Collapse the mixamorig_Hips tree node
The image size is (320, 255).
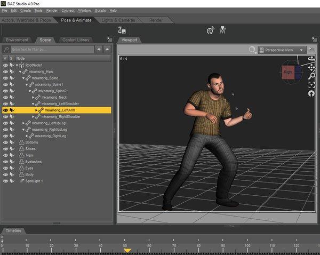(20, 71)
